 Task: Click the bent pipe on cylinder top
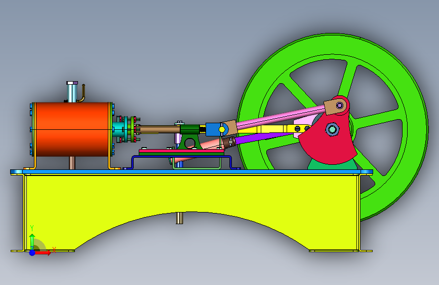coord(82,93)
